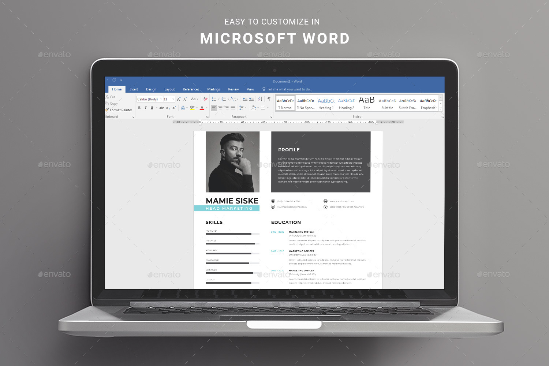Open the font size dropdown
Image resolution: width=549 pixels, height=366 pixels.
[x=171, y=99]
